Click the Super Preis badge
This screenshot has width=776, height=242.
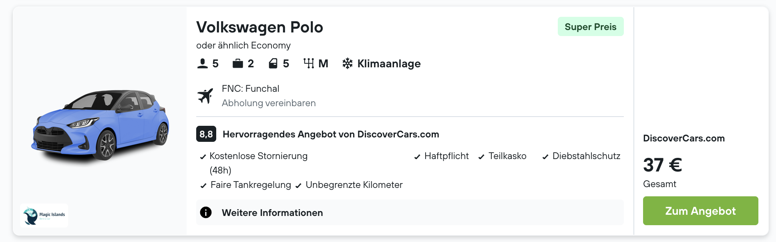(590, 27)
